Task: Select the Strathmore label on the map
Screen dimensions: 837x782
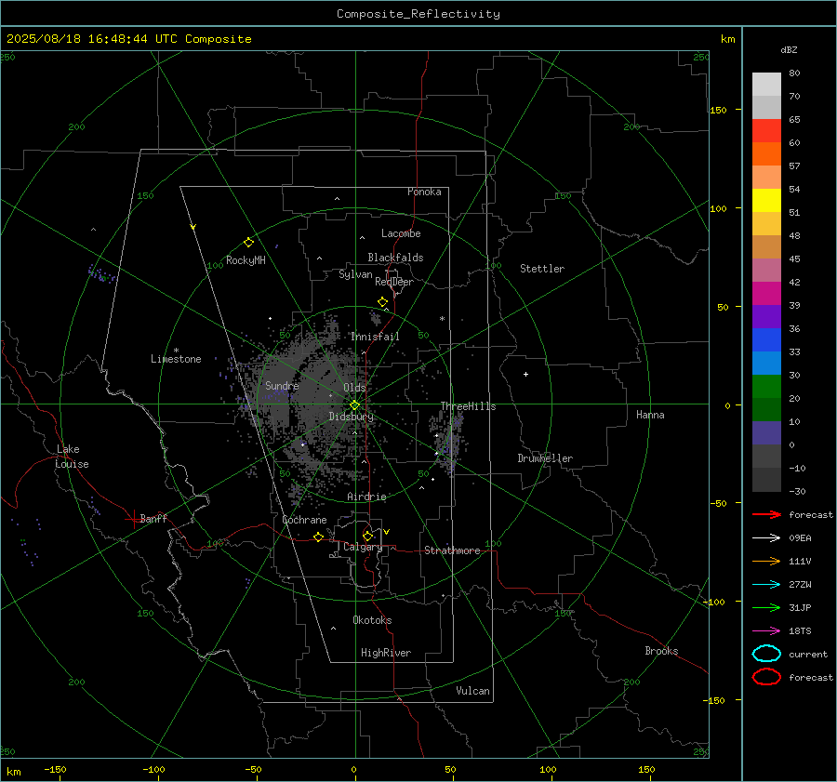Action: pyautogui.click(x=452, y=550)
